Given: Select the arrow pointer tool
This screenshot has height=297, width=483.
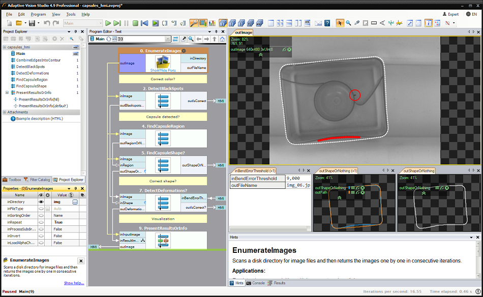Looking at the screenshot, I should pyautogui.click(x=340, y=23).
